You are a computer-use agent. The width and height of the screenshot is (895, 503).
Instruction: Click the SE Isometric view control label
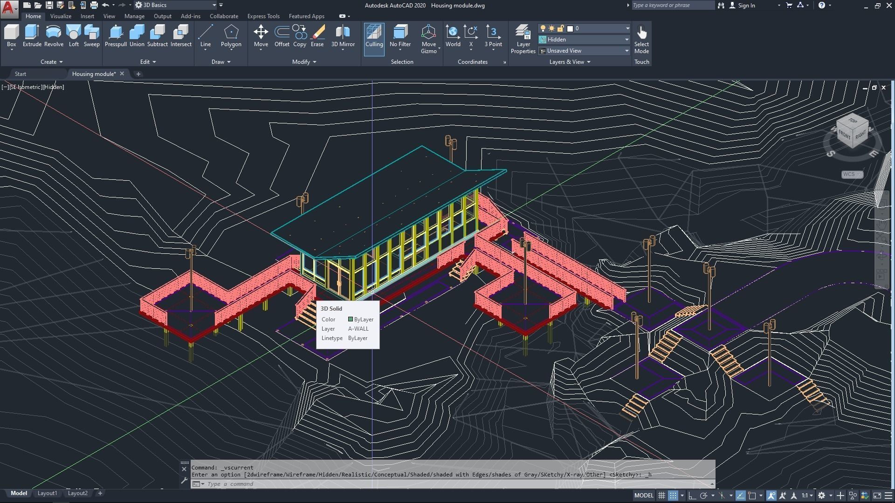click(25, 87)
